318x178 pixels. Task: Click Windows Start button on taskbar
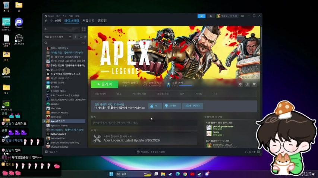point(111,174)
